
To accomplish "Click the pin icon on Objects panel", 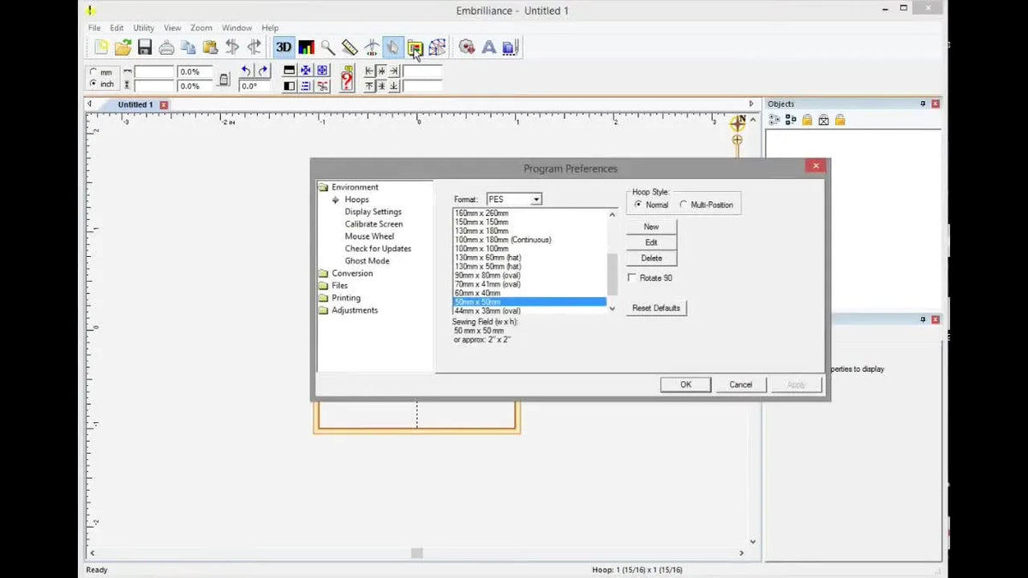I will coord(923,104).
